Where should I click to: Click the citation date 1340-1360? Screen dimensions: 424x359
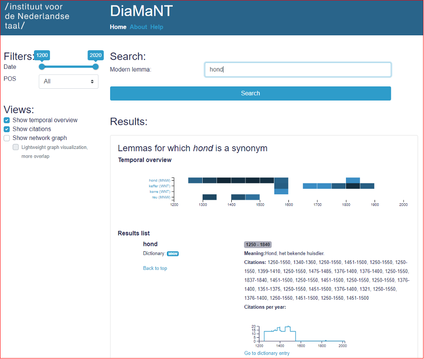pos(304,263)
